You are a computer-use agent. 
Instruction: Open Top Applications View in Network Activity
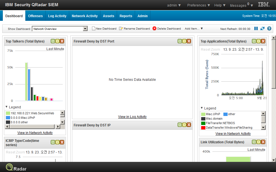[233, 134]
